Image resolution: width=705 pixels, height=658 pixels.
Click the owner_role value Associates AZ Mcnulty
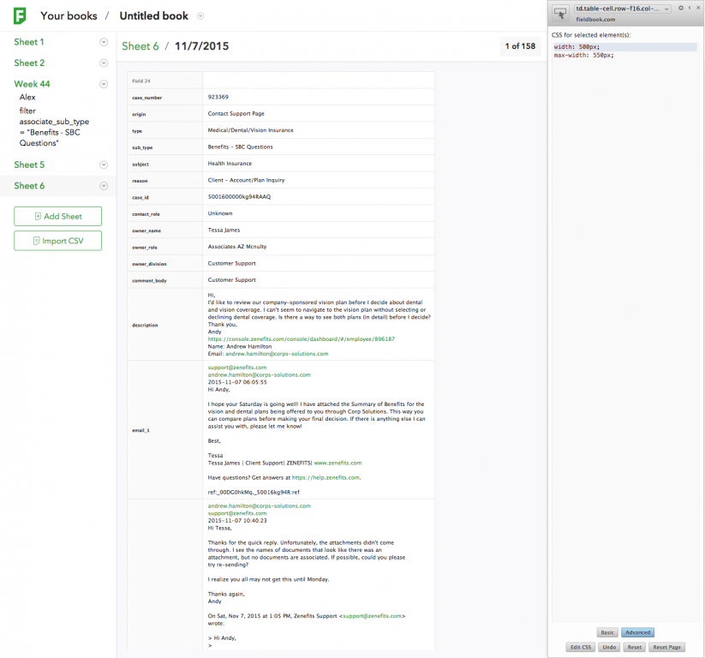237,247
